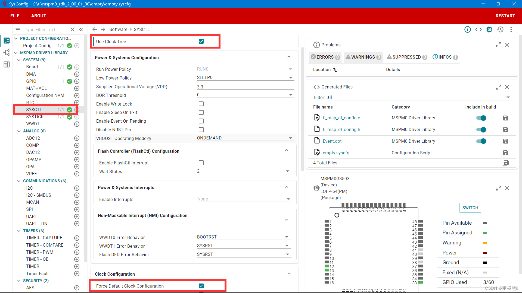Add a UART instance
Image resolution: width=522 pixels, height=293 pixels.
[x=77, y=216]
